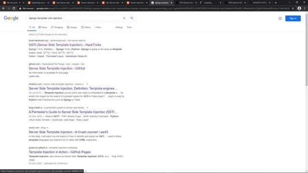Open Template Injection in Action GitHub Pages
308x173 pixels.
(60, 152)
